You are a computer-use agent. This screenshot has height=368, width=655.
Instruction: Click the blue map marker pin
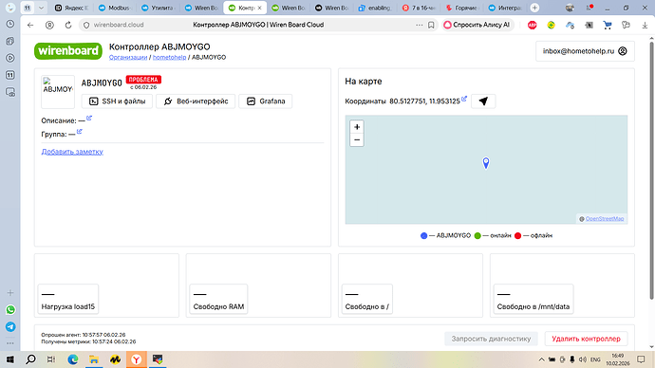pos(486,163)
